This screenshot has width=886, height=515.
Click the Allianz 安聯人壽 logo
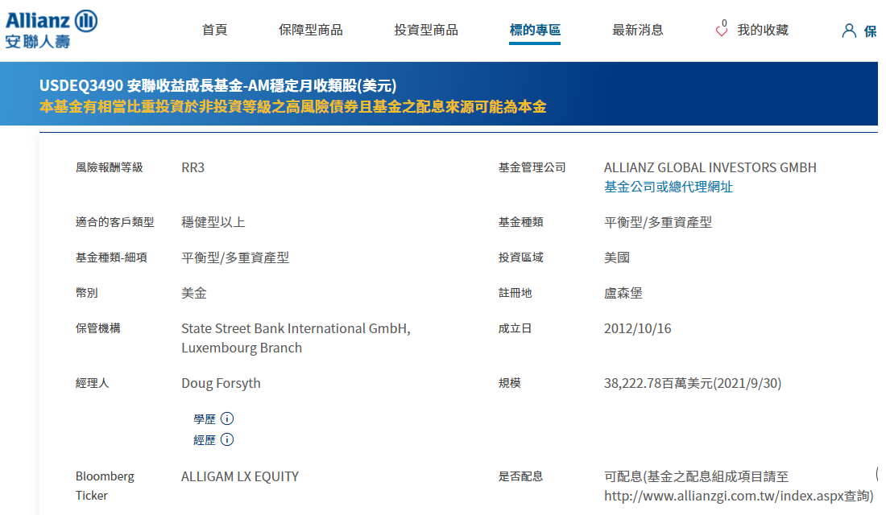[x=51, y=29]
